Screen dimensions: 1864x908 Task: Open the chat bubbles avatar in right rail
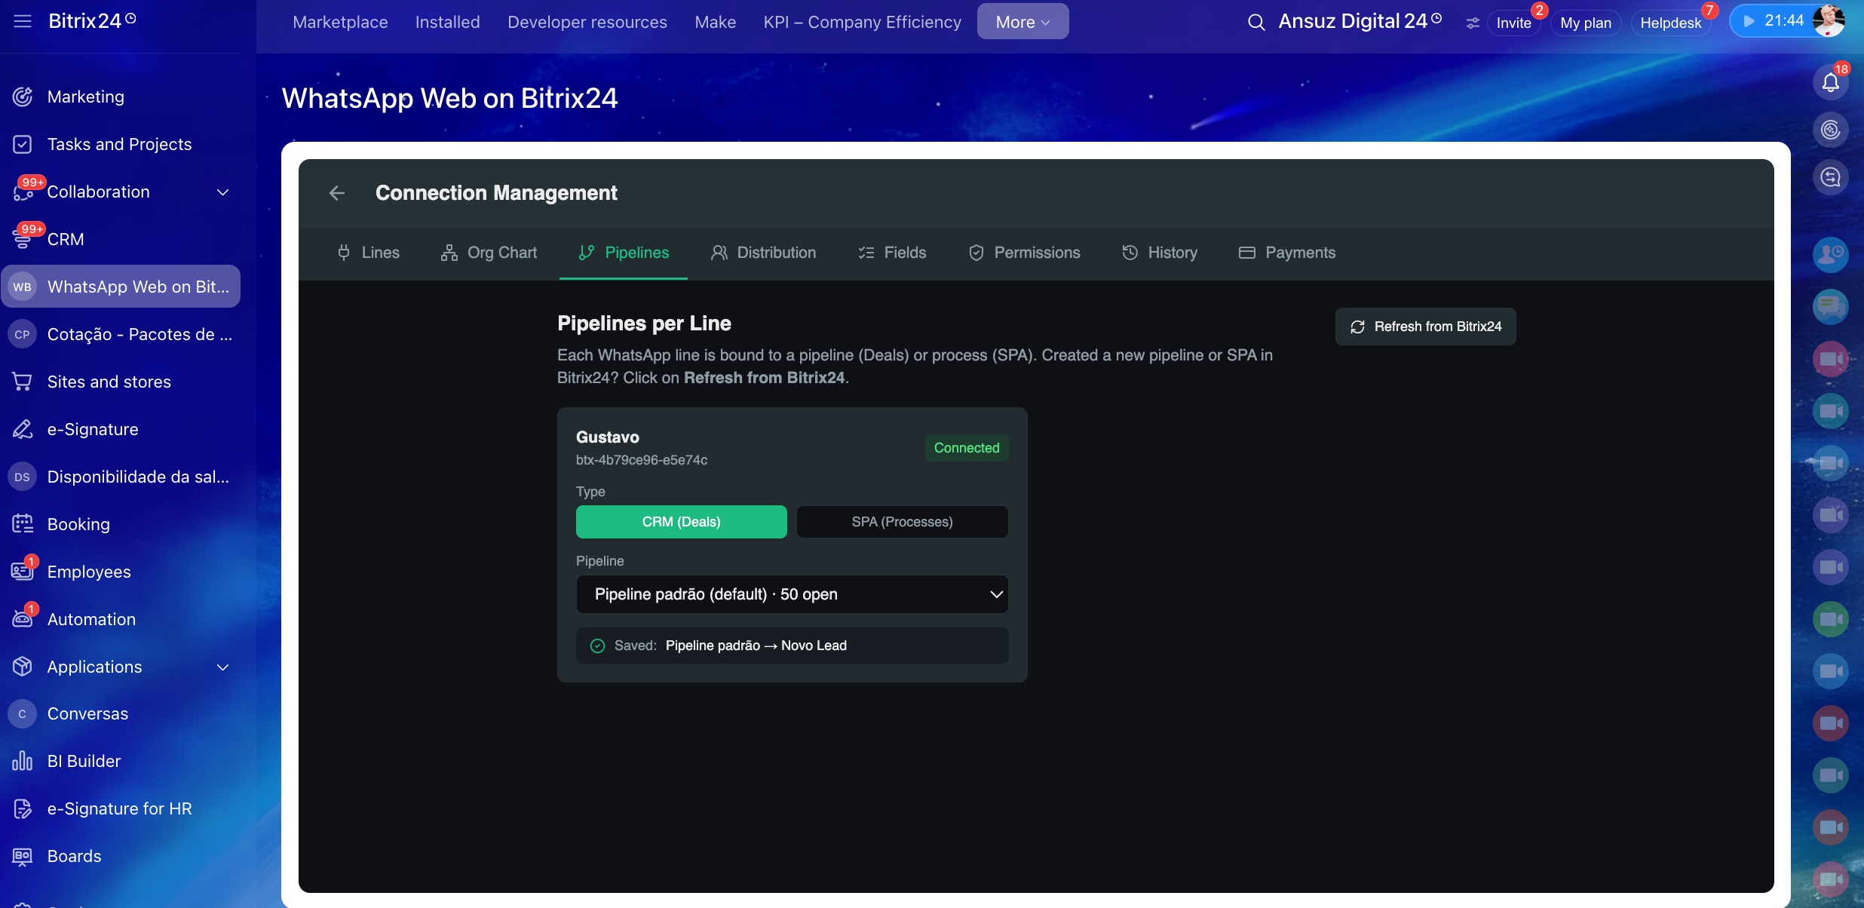(x=1831, y=307)
